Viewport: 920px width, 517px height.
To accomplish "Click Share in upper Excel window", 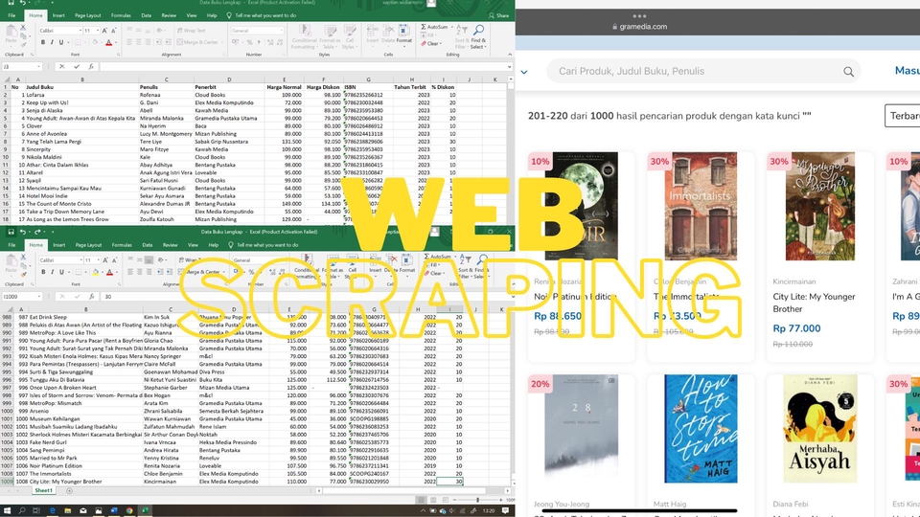I will 498,16.
